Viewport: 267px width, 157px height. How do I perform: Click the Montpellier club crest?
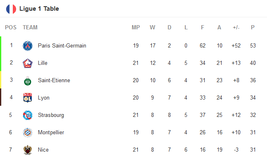[x=28, y=133]
